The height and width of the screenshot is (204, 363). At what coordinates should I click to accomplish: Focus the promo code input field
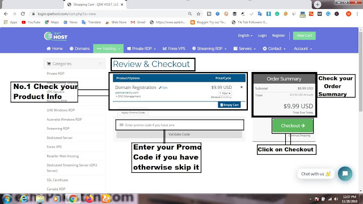tap(180, 125)
